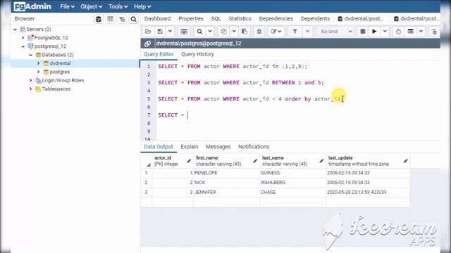Click View Data grid icon in Browser panel

110,19
